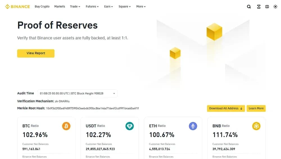Click the BNB Ratio card title
Viewport: 281px width, 159px height.
221,126
